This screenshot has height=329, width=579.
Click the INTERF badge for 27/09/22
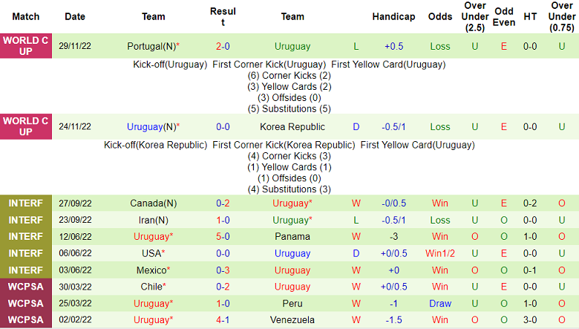26,203
